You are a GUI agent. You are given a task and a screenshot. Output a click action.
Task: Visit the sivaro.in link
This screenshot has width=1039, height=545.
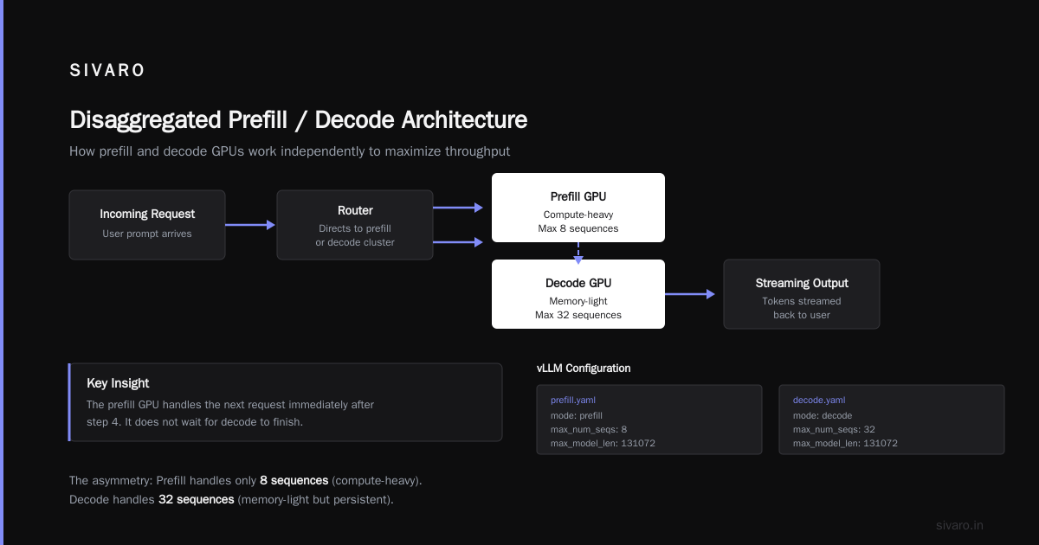(959, 525)
